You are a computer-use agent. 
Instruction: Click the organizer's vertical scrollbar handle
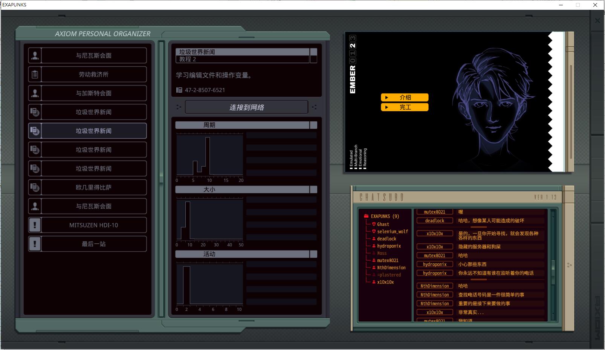pyautogui.click(x=161, y=178)
